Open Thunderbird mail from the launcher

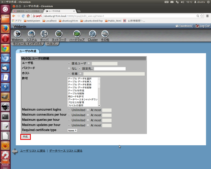coord(5,68)
